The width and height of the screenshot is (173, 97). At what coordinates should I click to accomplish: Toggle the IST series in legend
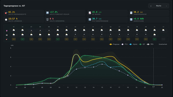click(x=142, y=44)
